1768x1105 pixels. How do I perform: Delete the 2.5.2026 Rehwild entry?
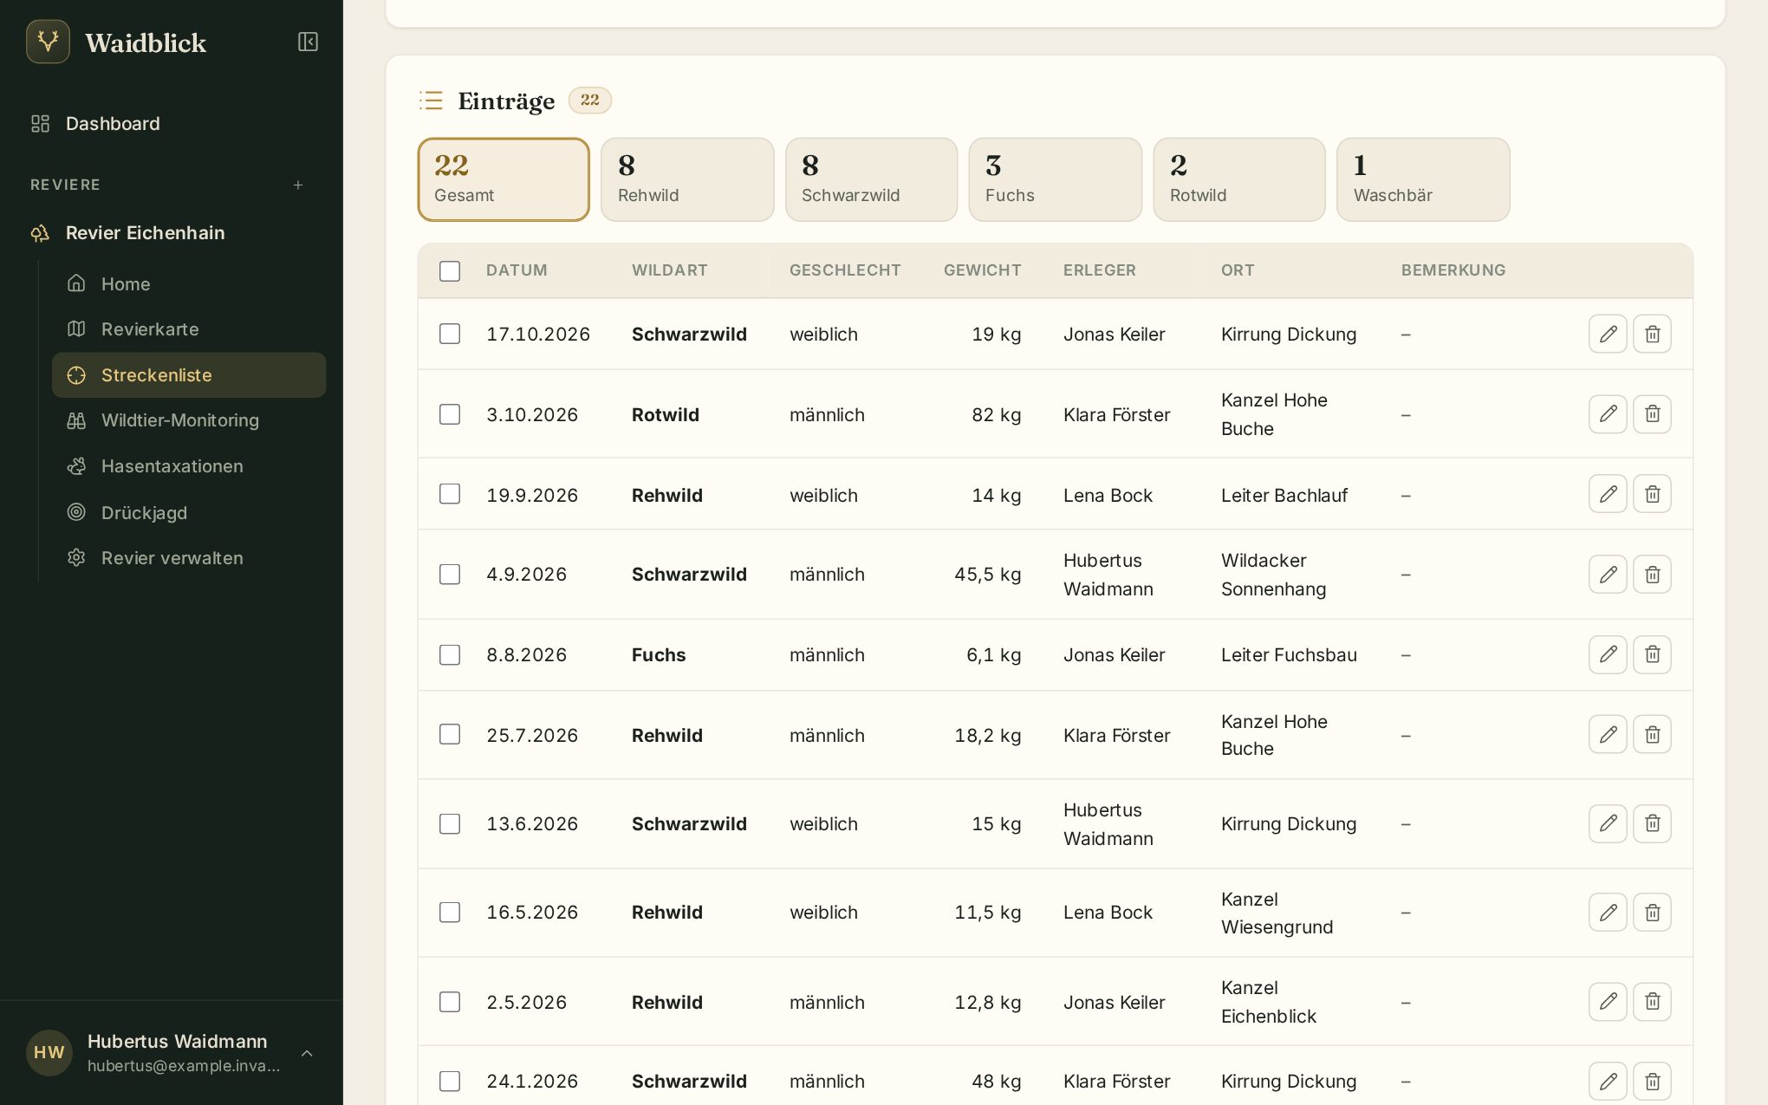point(1652,1001)
